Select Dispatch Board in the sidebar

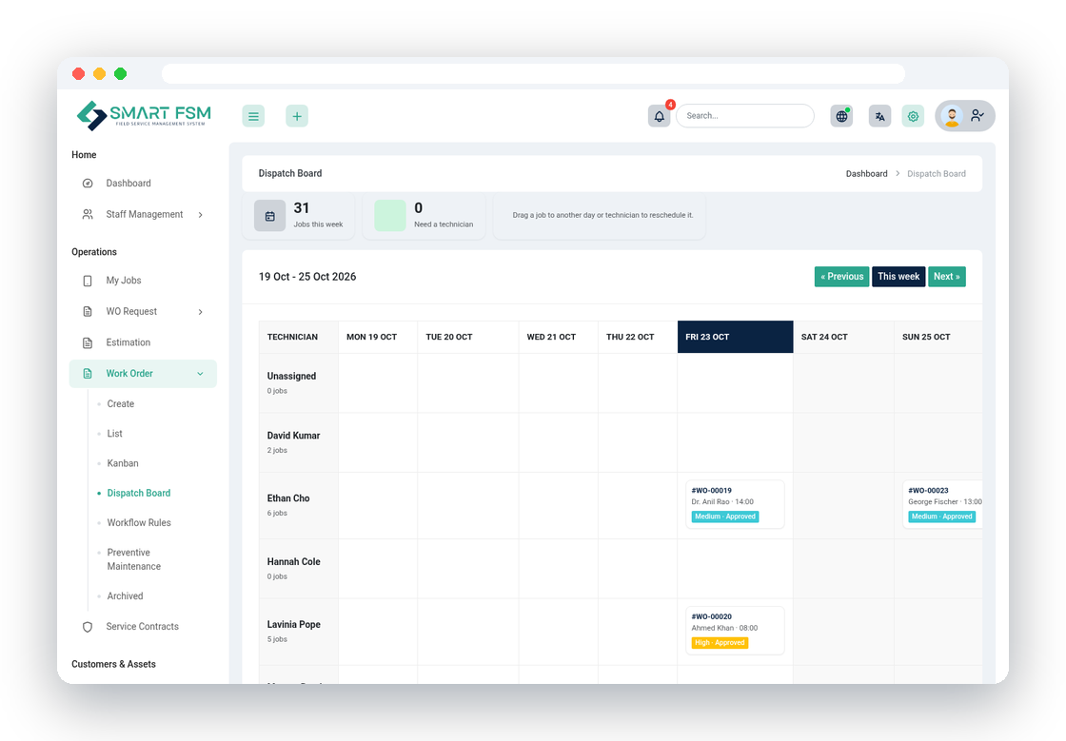coord(139,493)
